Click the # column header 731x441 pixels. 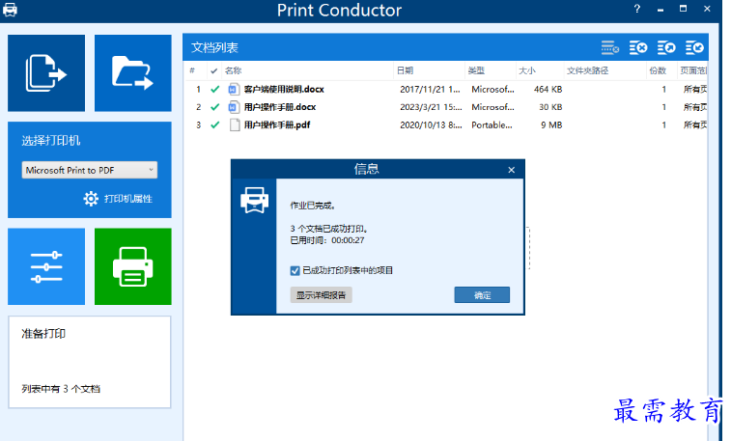pyautogui.click(x=192, y=70)
